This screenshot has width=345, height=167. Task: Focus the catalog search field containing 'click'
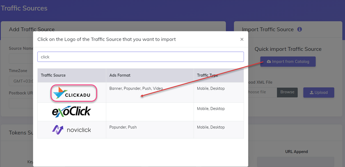(x=141, y=57)
